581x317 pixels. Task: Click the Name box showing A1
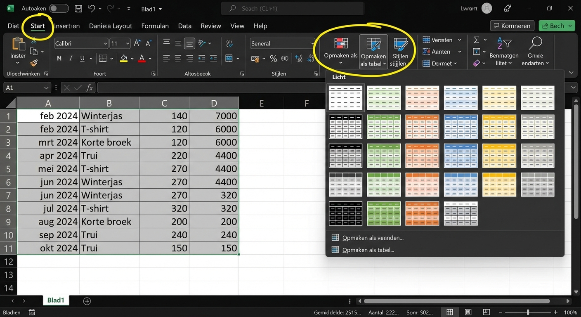(x=25, y=87)
